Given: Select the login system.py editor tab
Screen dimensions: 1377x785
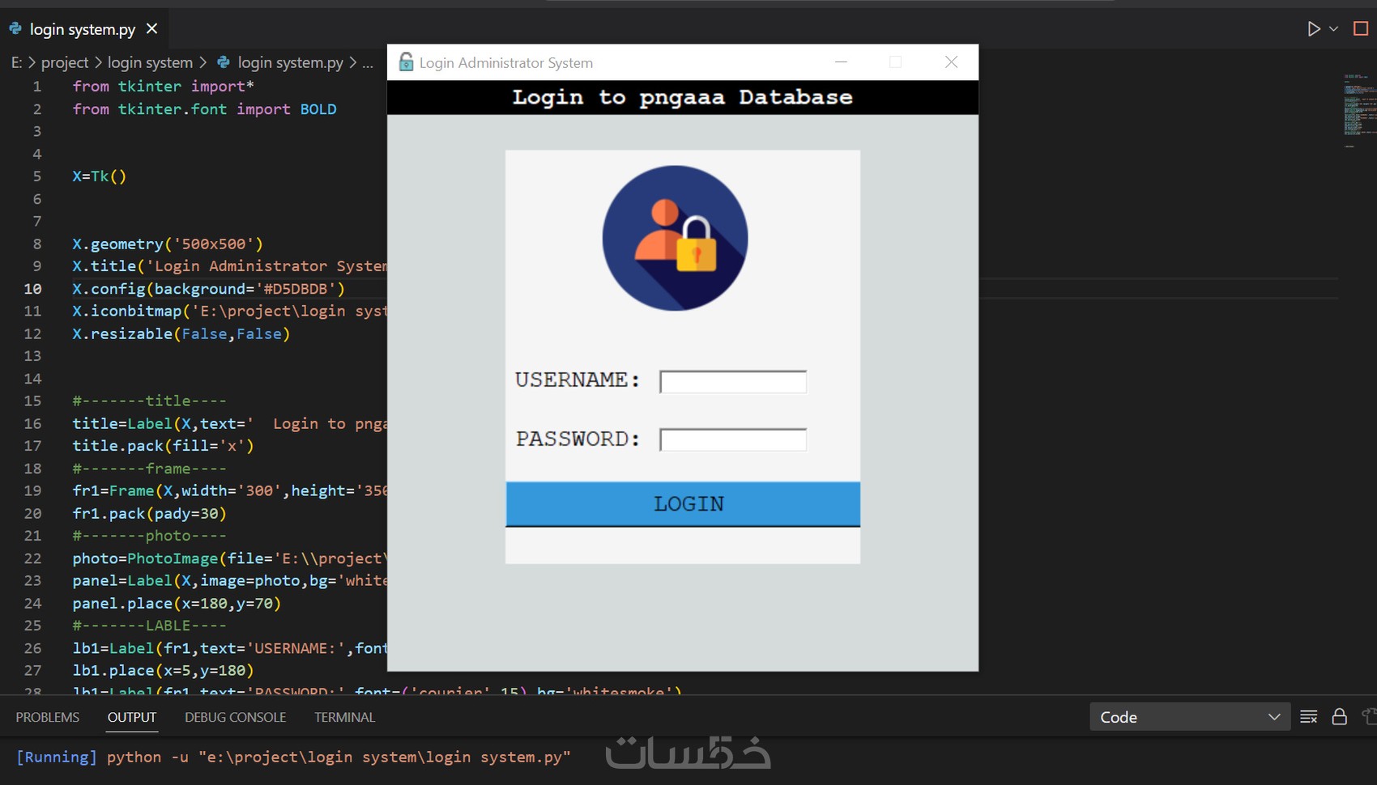Looking at the screenshot, I should [83, 29].
